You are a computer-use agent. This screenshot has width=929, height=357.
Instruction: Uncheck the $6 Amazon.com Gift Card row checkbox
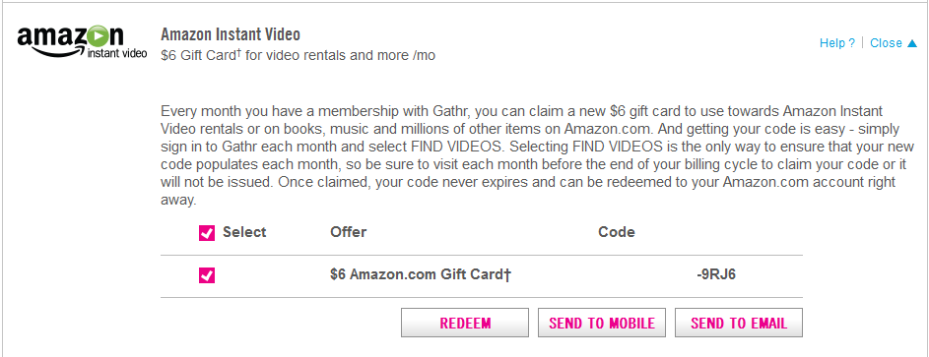(x=207, y=275)
